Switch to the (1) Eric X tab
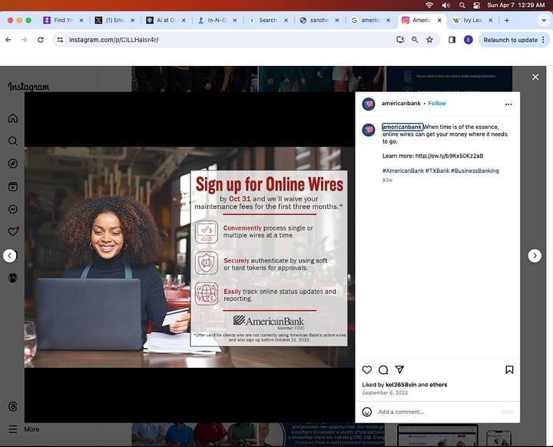Viewport: 553px width, 447px height. tap(114, 20)
